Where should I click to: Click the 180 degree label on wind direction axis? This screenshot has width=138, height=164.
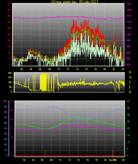coord(10,82)
